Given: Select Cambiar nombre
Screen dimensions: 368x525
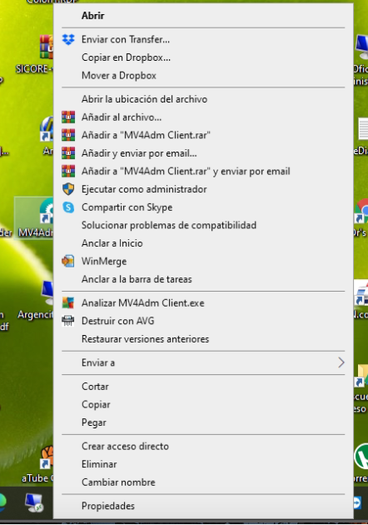Looking at the screenshot, I should pos(203,482).
